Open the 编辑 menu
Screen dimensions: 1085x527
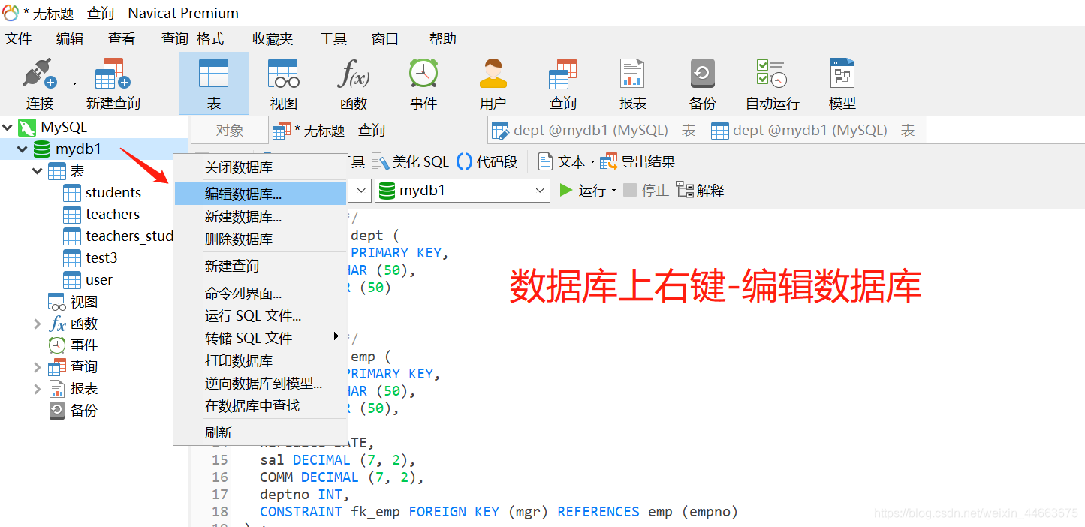(70, 39)
